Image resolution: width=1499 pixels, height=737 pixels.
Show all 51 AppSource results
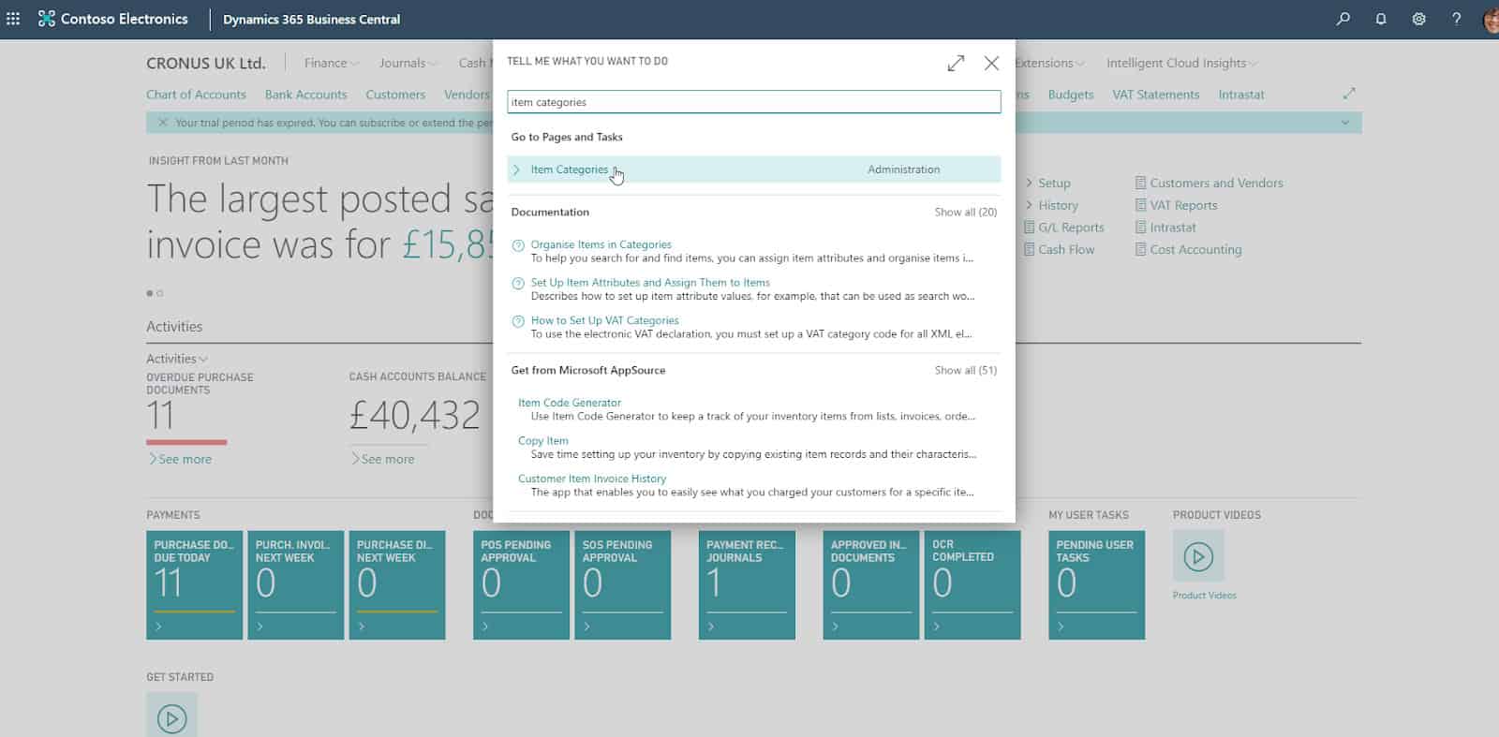click(x=965, y=371)
